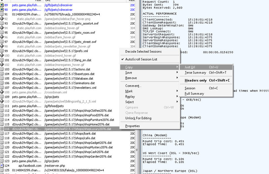The width and height of the screenshot is (269, 174).
Task: Click the document icon for session 123
Action: 2,161
